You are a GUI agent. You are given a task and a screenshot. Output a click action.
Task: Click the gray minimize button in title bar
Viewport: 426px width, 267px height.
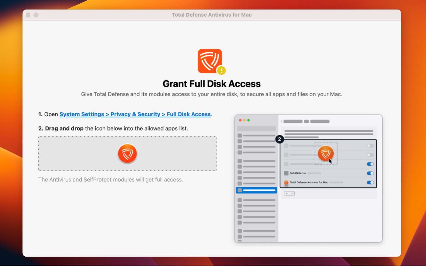36,15
